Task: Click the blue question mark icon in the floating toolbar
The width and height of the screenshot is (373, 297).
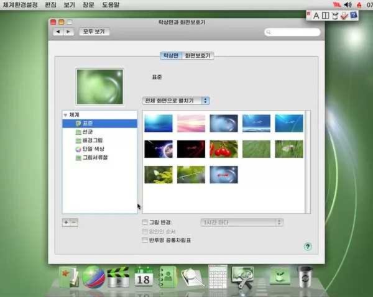Action: coord(354,16)
